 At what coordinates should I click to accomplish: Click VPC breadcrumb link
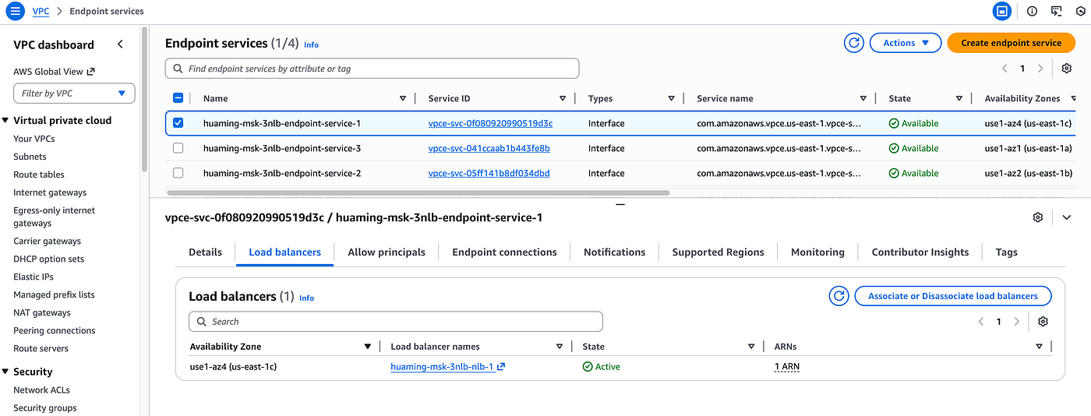[41, 12]
